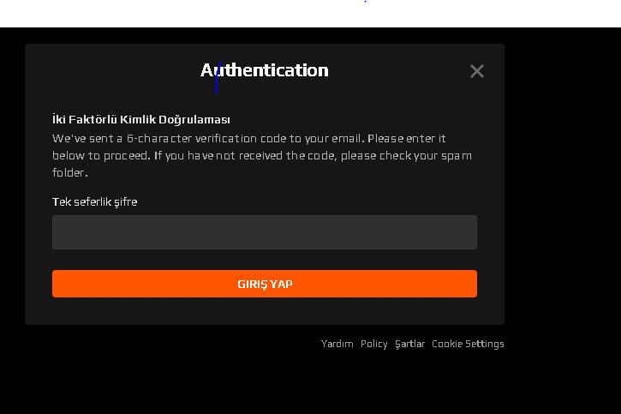Submit the code using GİRİŞ YAP
The image size is (621, 414).
264,284
